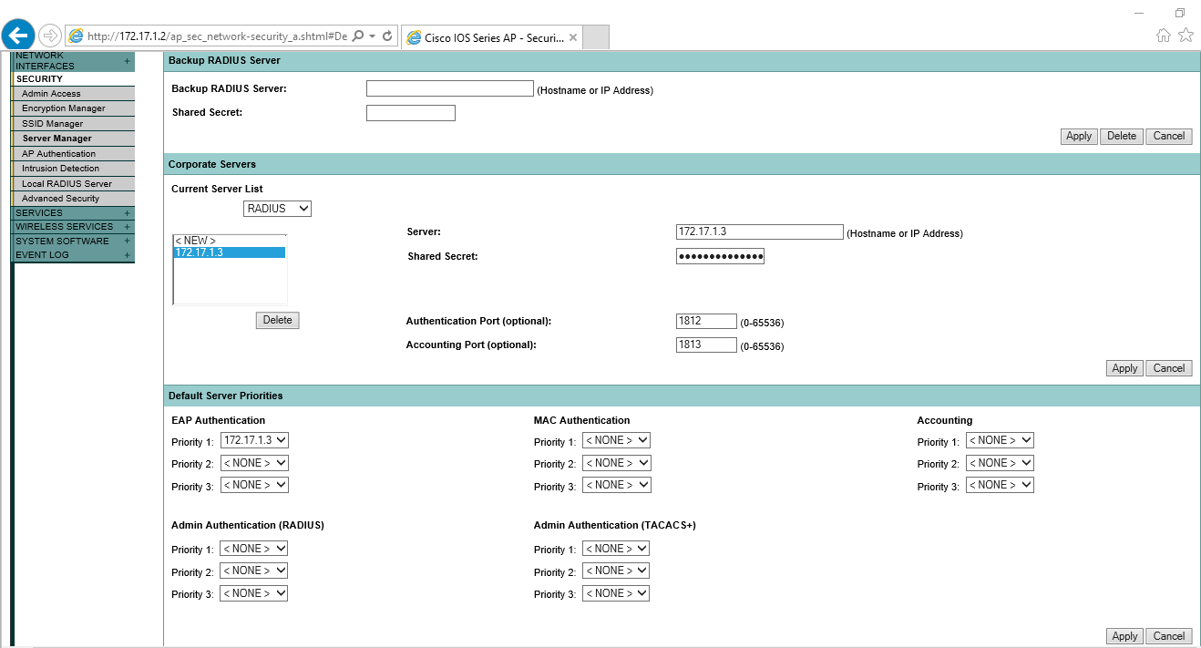1201x648 pixels.
Task: Click the favorites star icon
Action: pyautogui.click(x=1186, y=36)
